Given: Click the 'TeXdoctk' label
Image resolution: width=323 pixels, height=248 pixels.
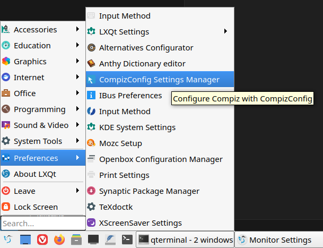Looking at the screenshot, I should [x=116, y=207].
